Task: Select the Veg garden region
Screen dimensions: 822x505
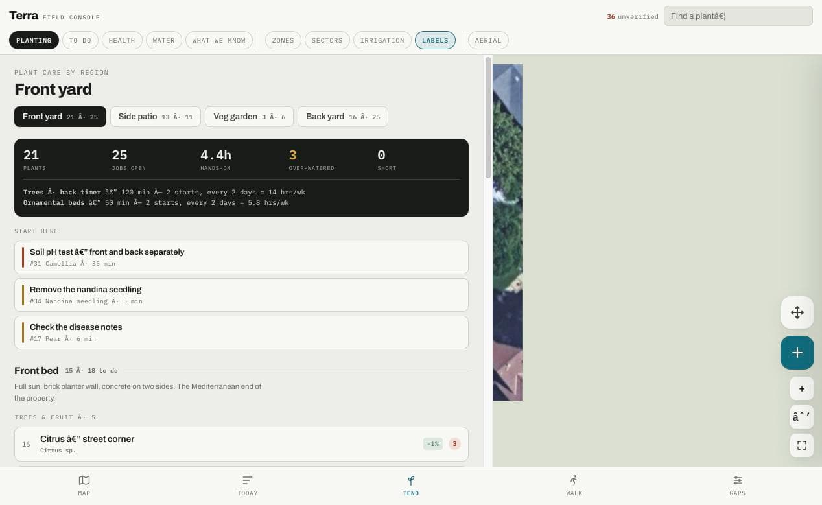Action: click(x=249, y=117)
